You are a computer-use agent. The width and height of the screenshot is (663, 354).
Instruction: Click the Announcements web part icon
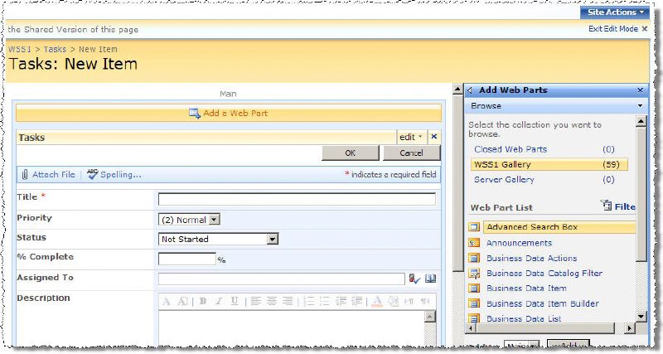point(474,243)
